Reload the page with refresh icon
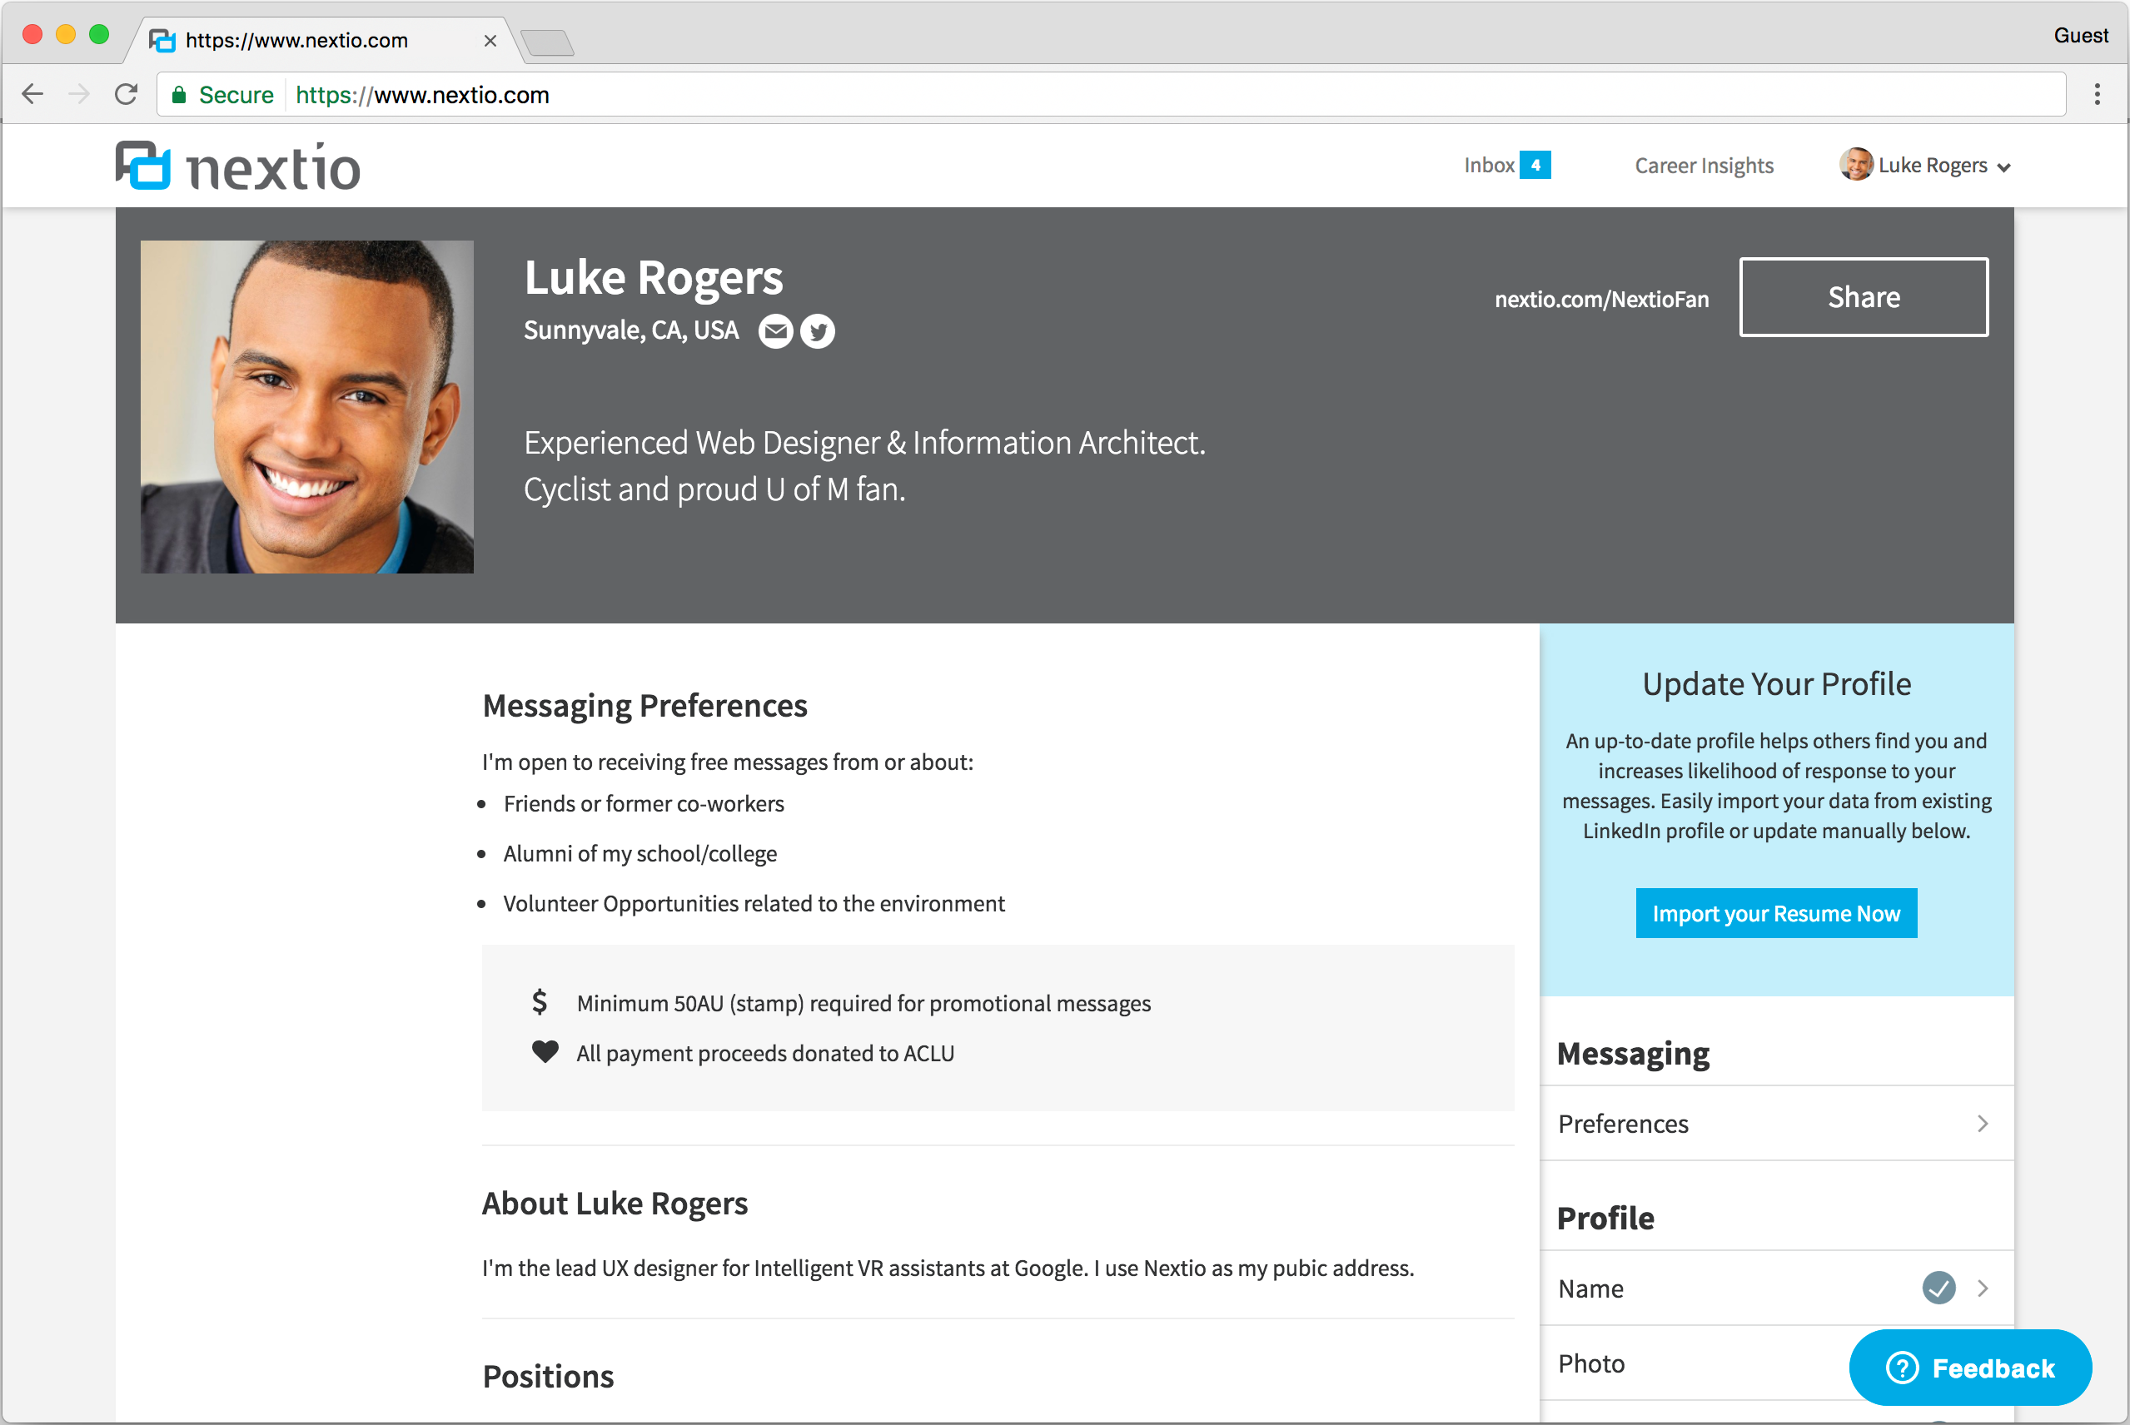This screenshot has height=1425, width=2130. coord(127,95)
